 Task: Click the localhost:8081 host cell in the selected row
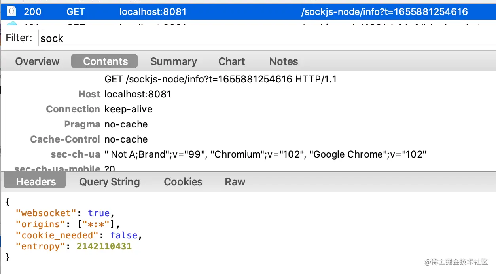coord(153,12)
